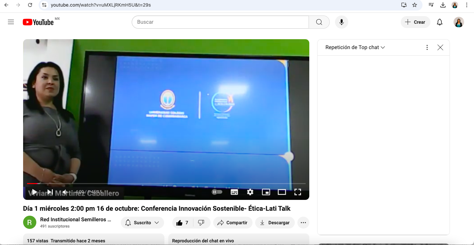
Task: Skip to the next video
Action: (x=50, y=192)
